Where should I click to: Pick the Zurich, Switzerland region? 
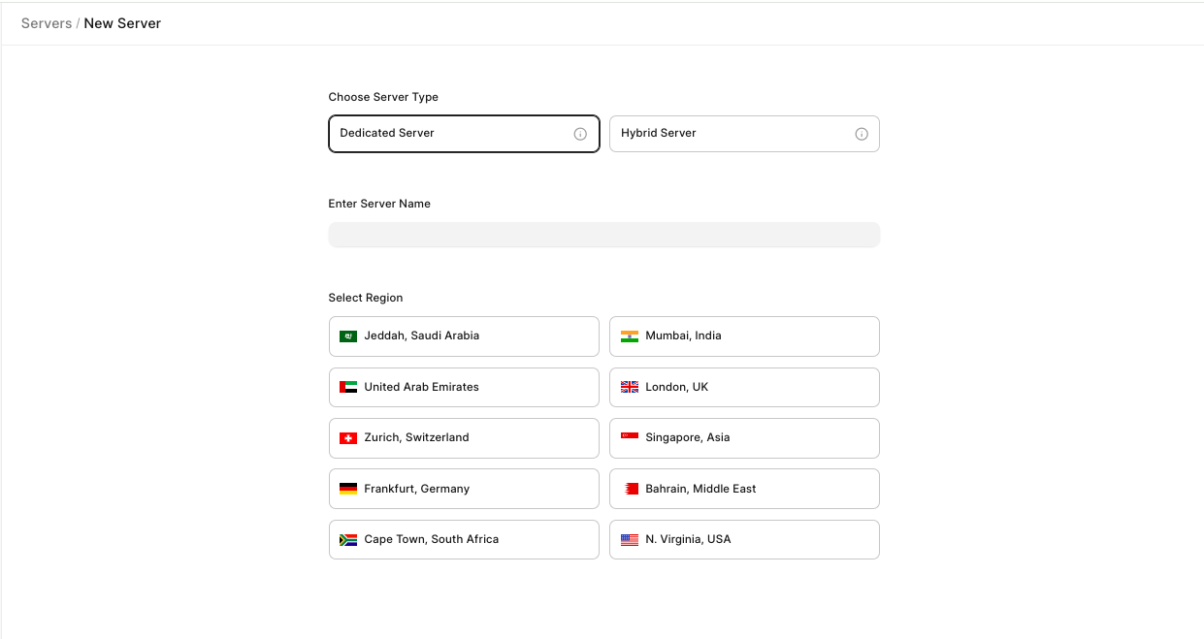pyautogui.click(x=464, y=438)
